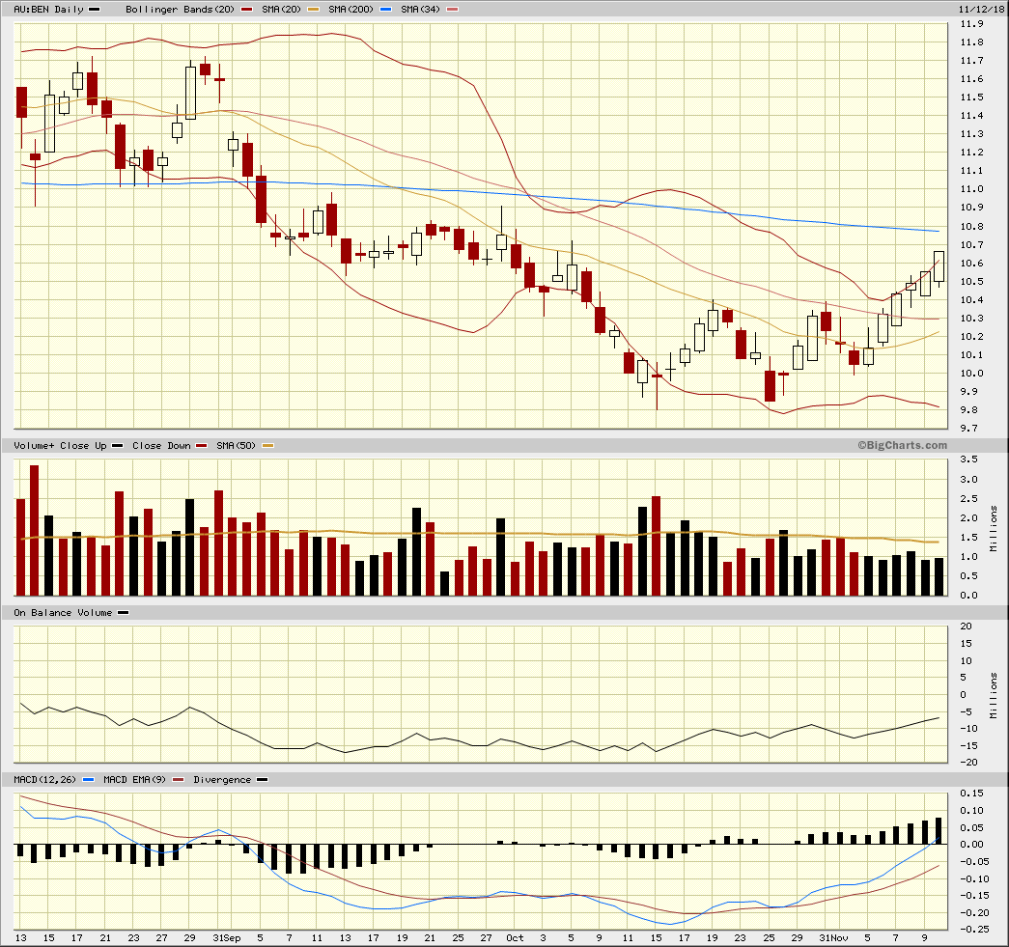This screenshot has height=947, width=1009.
Task: Click the "Millions" label beside the volume axis
Action: [x=995, y=528]
